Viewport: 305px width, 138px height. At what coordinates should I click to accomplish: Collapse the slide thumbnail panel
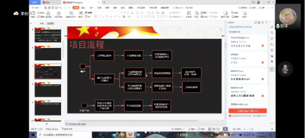[31, 23]
